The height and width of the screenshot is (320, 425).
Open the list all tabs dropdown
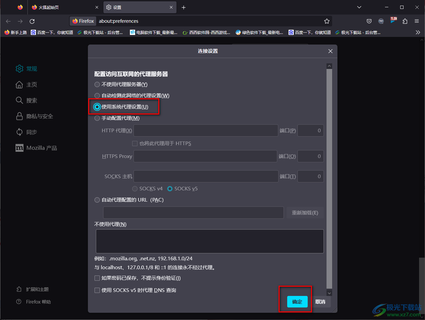(x=359, y=7)
